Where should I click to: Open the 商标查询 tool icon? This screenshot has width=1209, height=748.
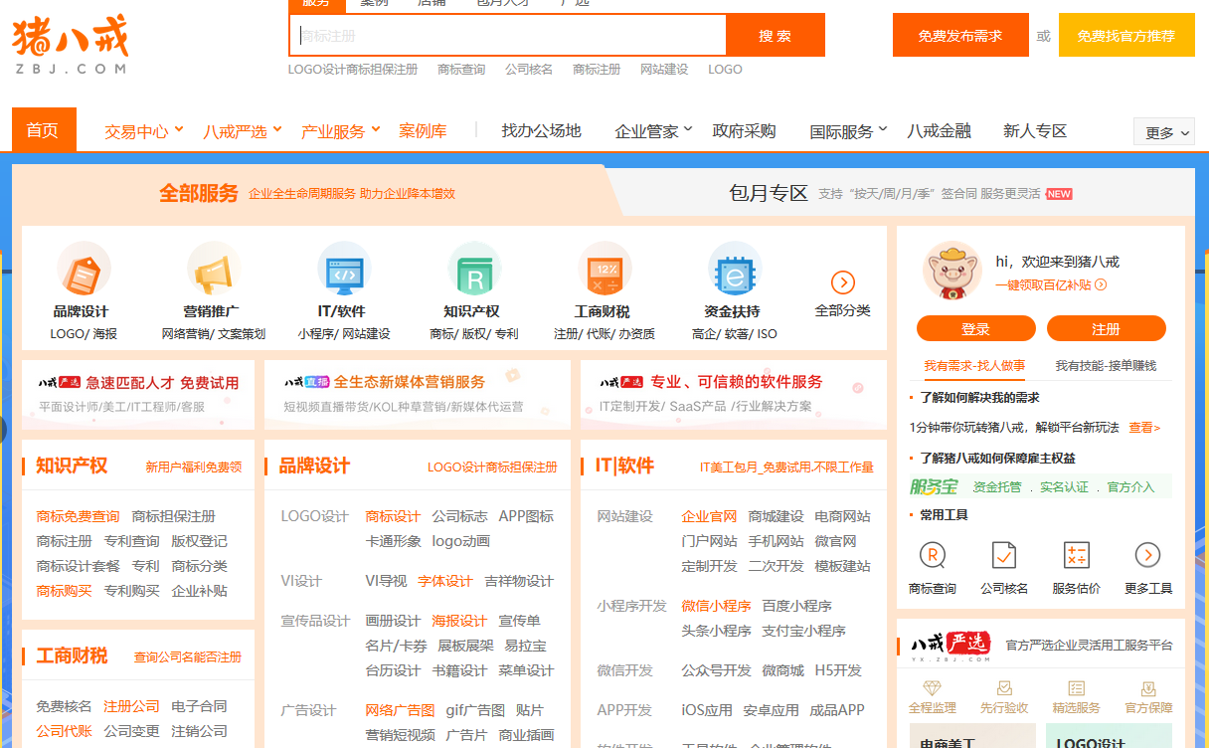(933, 555)
